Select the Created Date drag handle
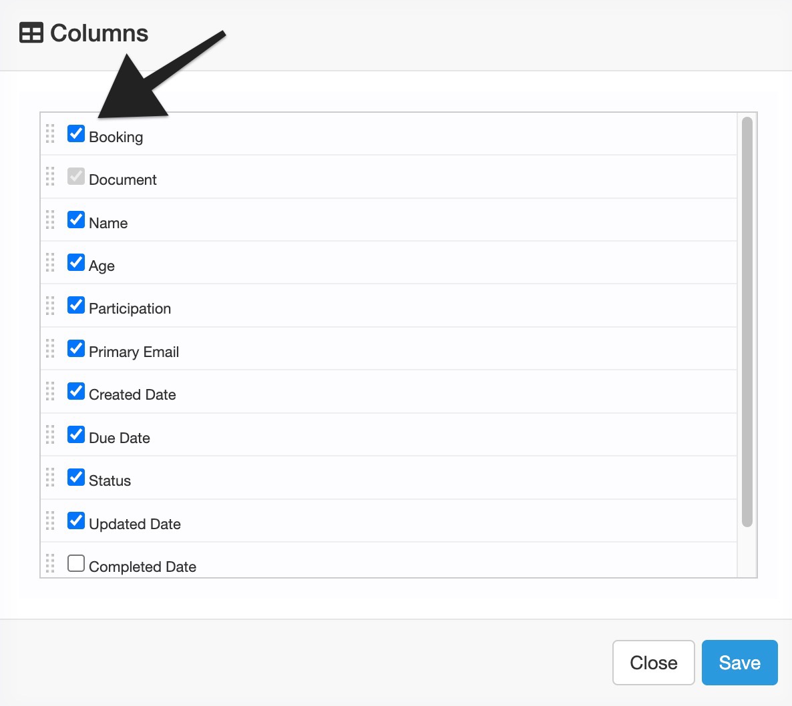The width and height of the screenshot is (792, 706). [x=50, y=391]
